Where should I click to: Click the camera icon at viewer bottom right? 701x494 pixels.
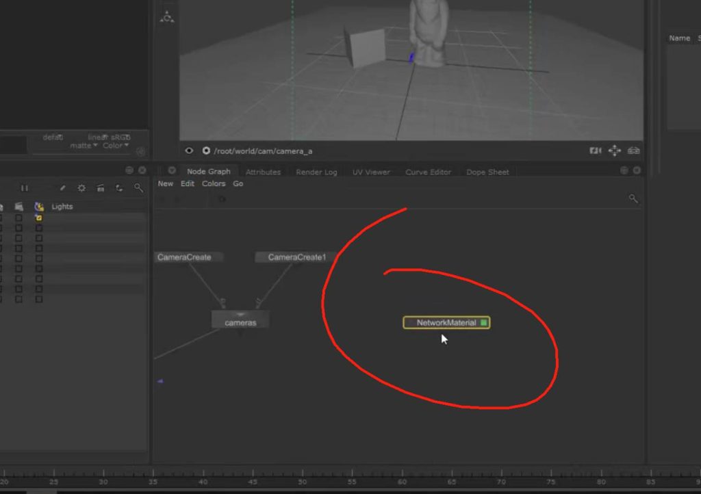click(x=634, y=151)
